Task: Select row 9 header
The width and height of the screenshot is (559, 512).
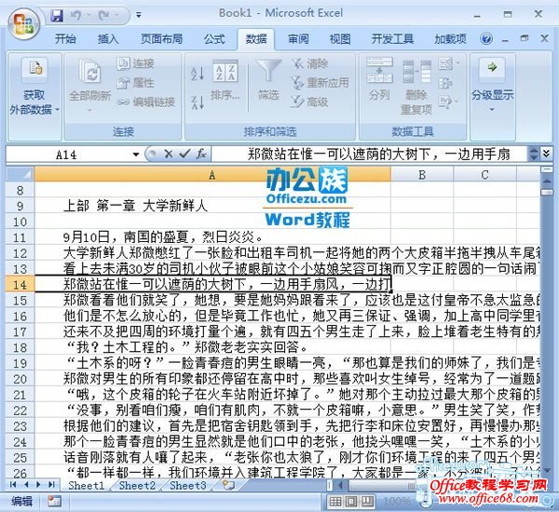Action: tap(20, 206)
